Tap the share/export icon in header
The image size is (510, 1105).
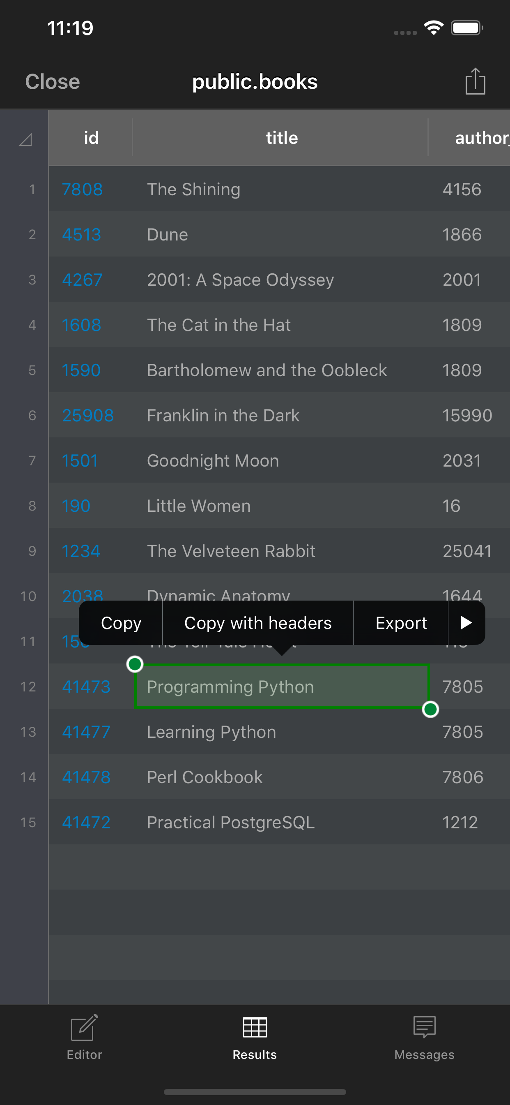pyautogui.click(x=475, y=81)
